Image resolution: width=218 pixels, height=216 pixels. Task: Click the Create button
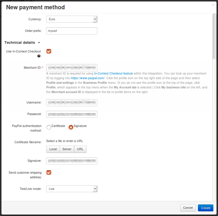pyautogui.click(x=206, y=208)
